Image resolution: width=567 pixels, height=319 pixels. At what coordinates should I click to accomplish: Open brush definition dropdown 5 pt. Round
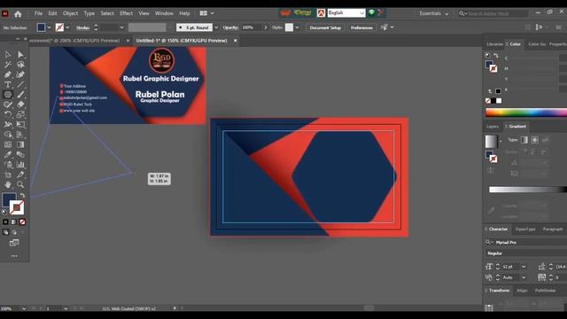[x=216, y=27]
